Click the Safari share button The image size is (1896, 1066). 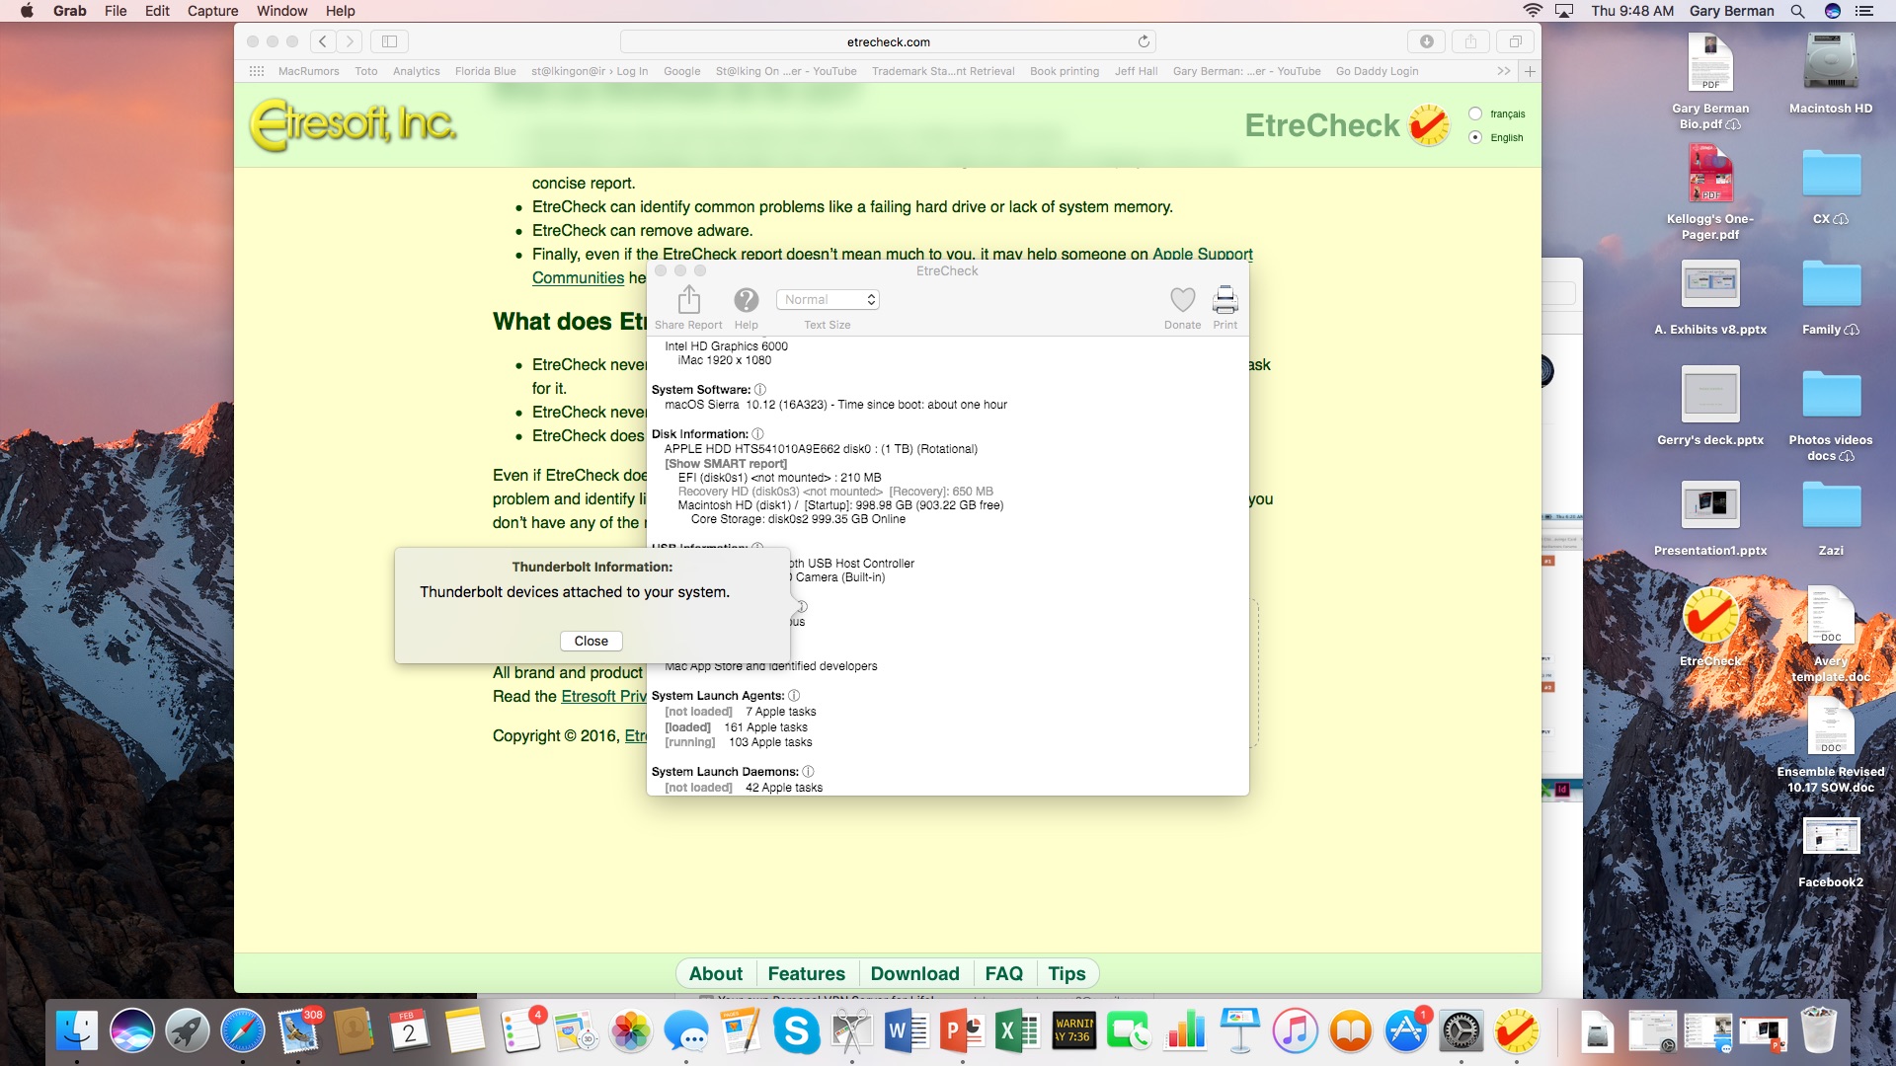(x=1470, y=41)
